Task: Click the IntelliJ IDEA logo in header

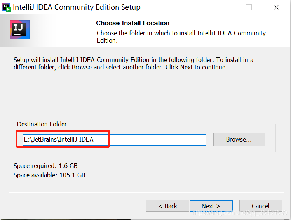Action: click(19, 29)
